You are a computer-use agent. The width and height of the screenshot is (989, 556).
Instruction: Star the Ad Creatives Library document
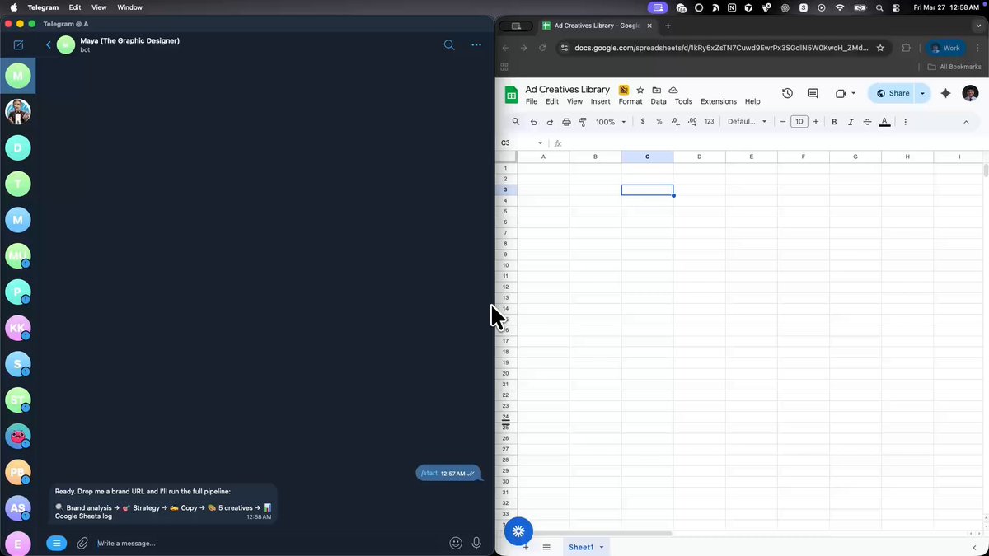click(640, 90)
